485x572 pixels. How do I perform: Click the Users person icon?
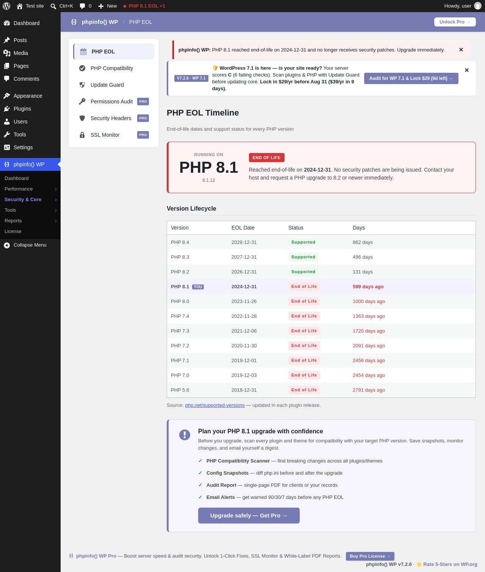(x=7, y=122)
